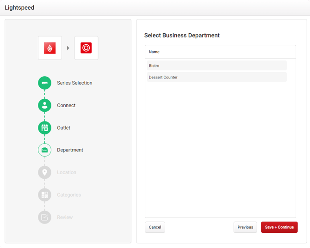Click the Categories grid step icon
Screen dimensions: 310x248
[x=45, y=195]
